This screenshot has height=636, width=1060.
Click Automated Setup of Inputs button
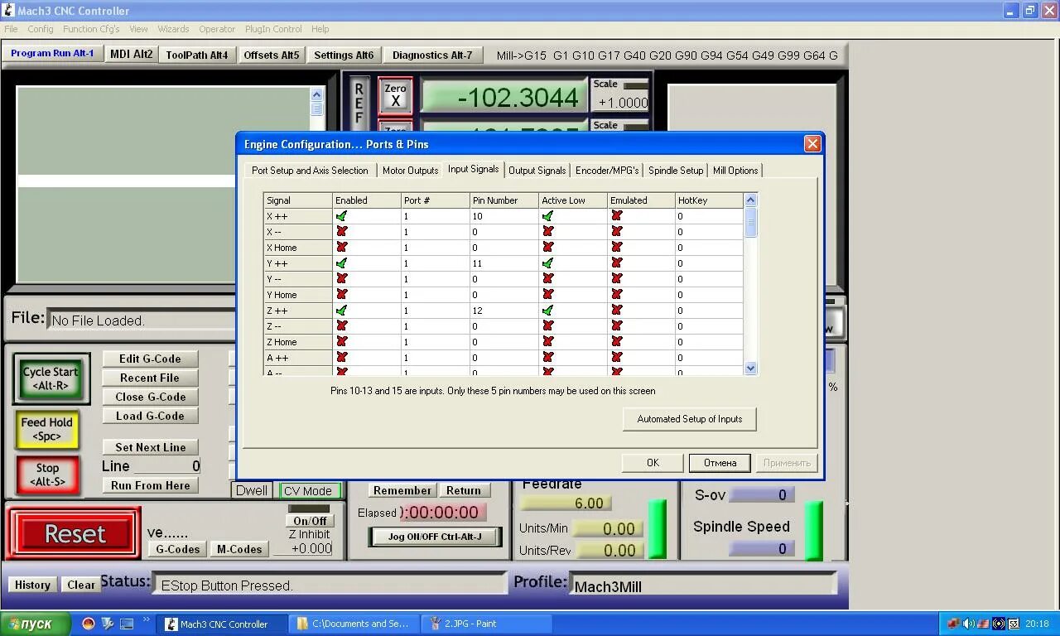point(690,419)
